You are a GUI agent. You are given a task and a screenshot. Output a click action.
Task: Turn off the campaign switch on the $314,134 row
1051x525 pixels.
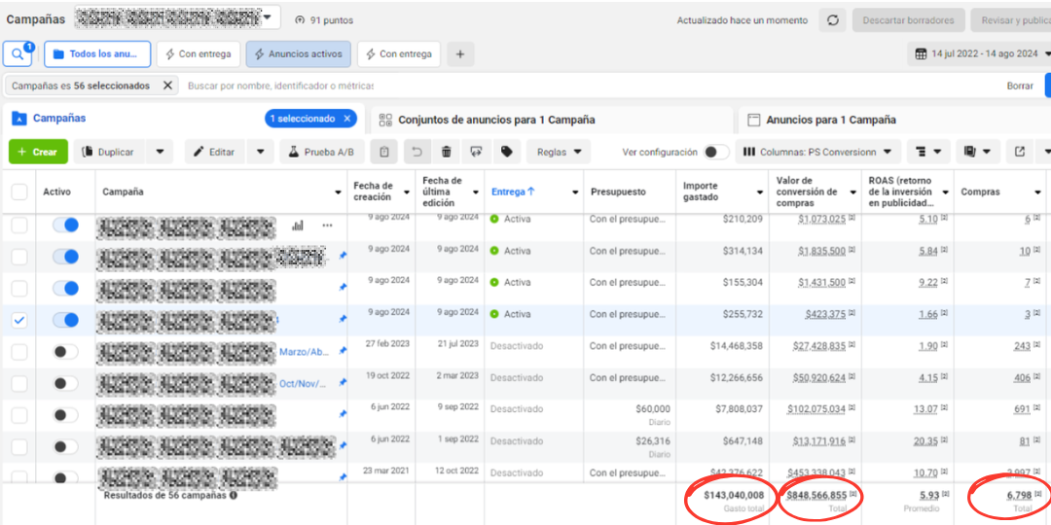point(66,257)
